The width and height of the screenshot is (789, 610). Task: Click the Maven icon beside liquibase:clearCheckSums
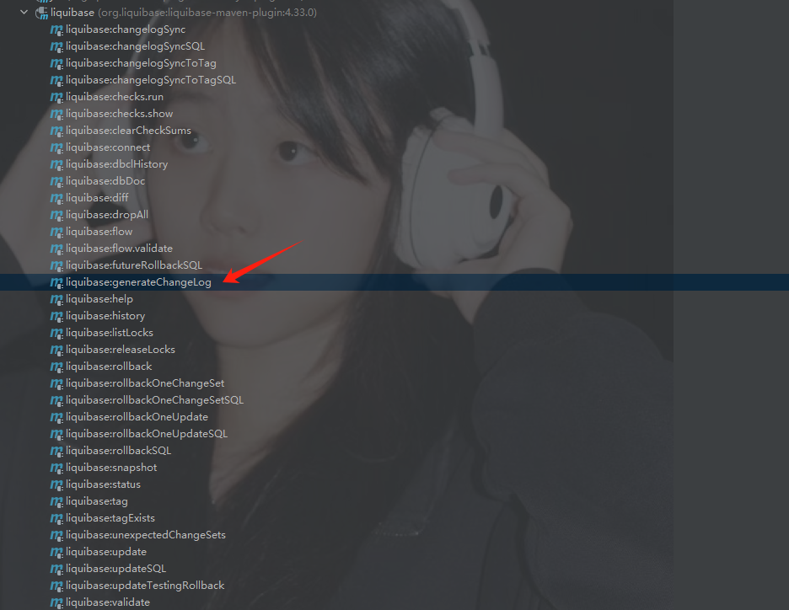[56, 131]
